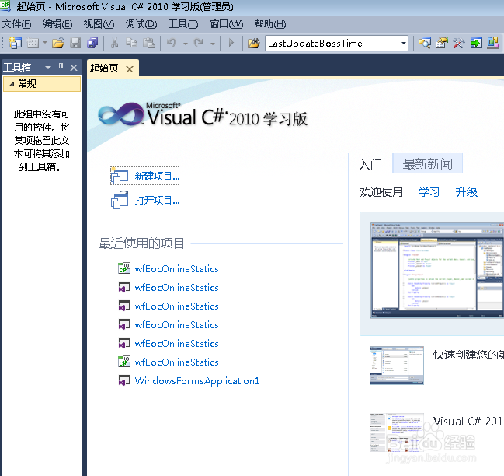Open the WindowsFormsApplication1 recent project
This screenshot has width=504, height=476.
tap(197, 381)
